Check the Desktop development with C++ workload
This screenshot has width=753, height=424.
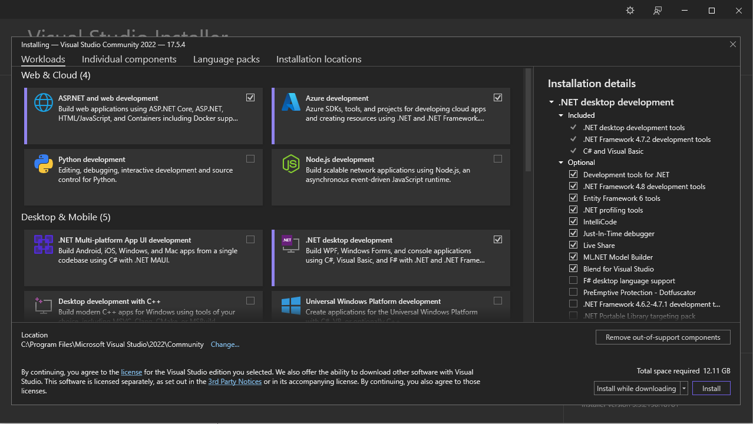(x=250, y=300)
